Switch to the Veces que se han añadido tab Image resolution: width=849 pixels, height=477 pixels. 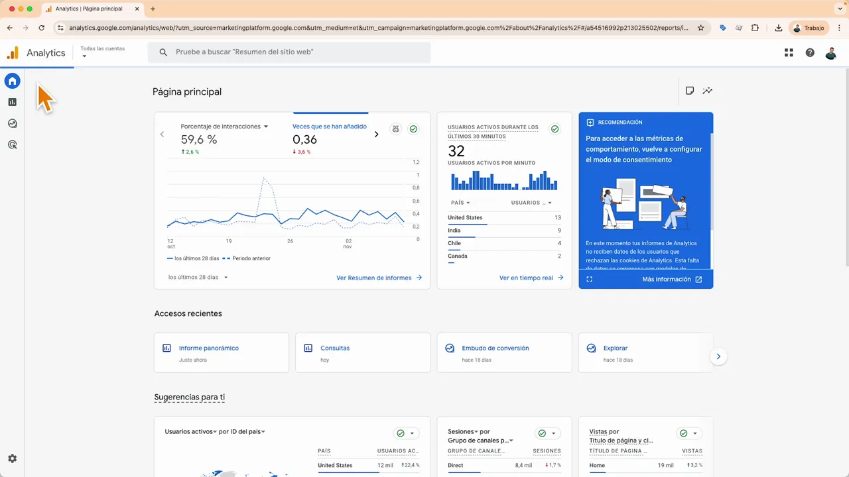coord(330,127)
